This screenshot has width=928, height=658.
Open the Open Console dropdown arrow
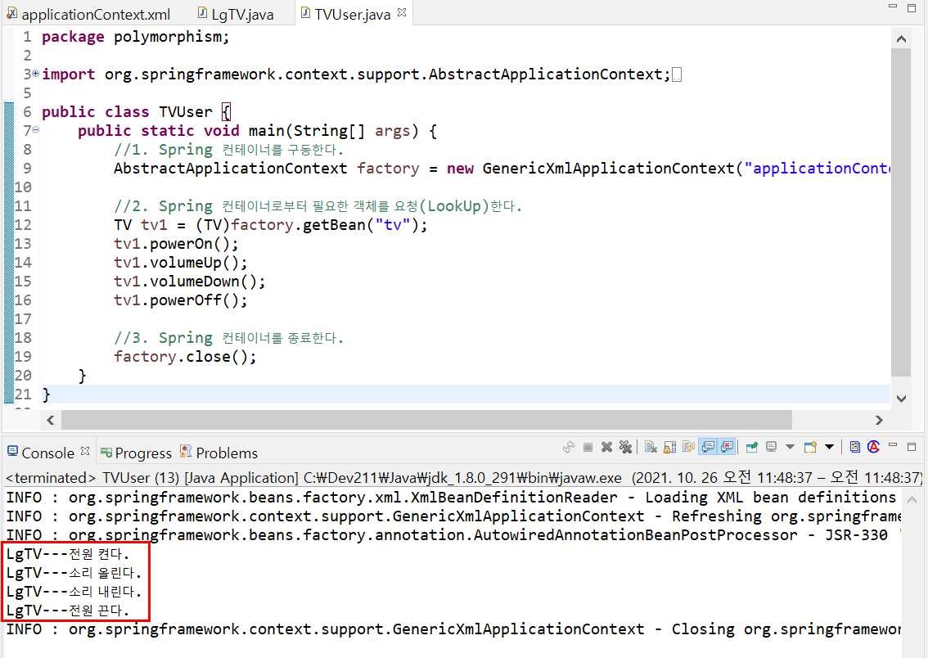coord(829,448)
